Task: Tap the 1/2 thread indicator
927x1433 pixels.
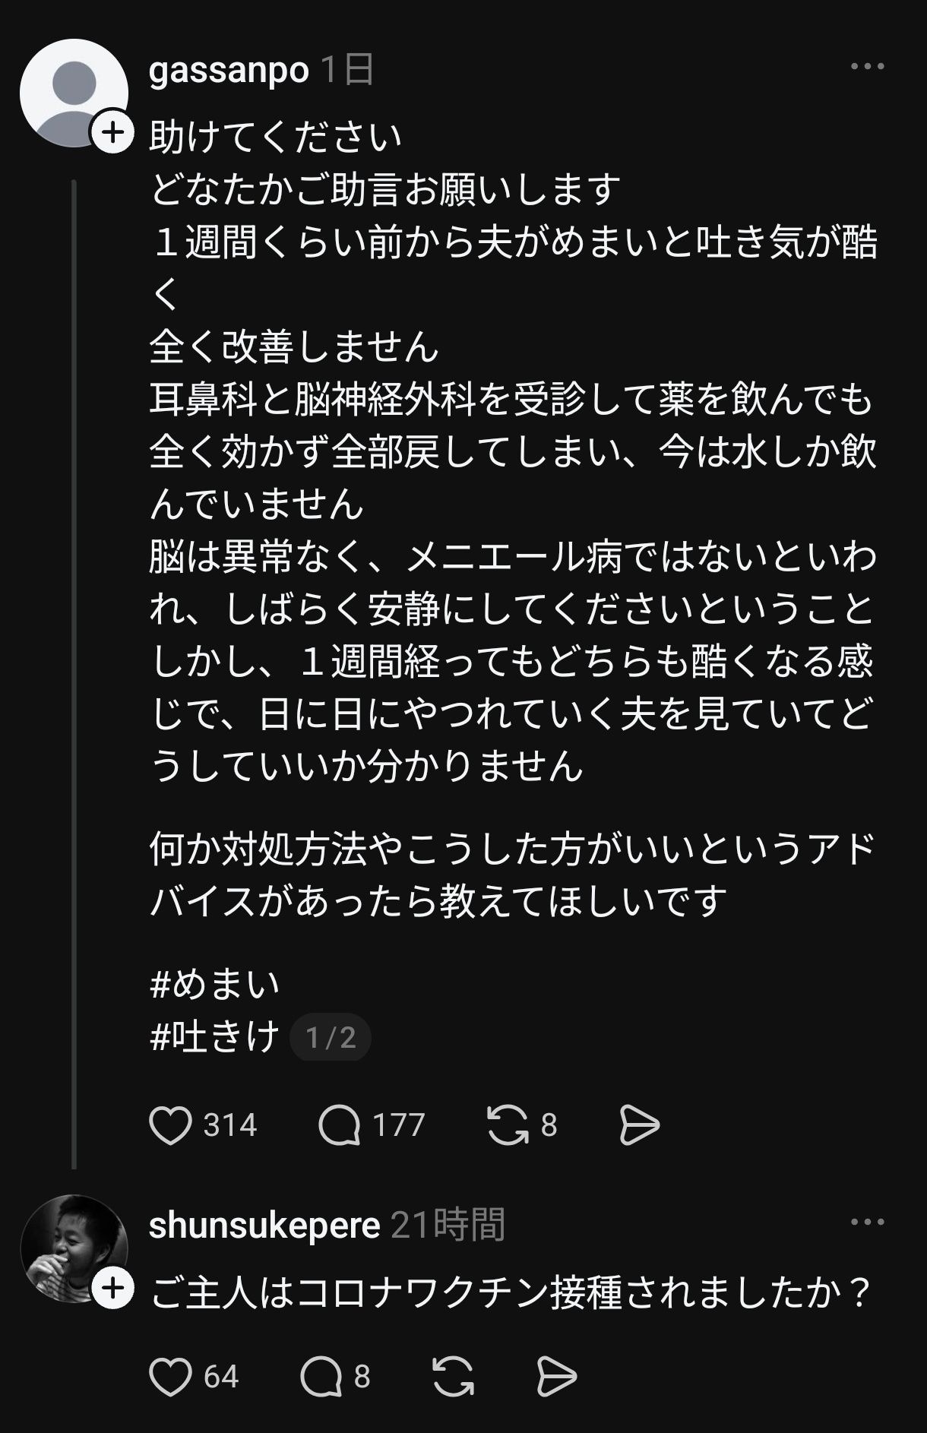Action: point(331,1038)
